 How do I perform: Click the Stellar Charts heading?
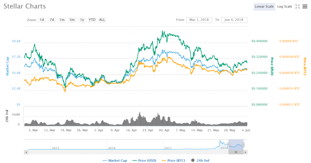click(x=25, y=6)
